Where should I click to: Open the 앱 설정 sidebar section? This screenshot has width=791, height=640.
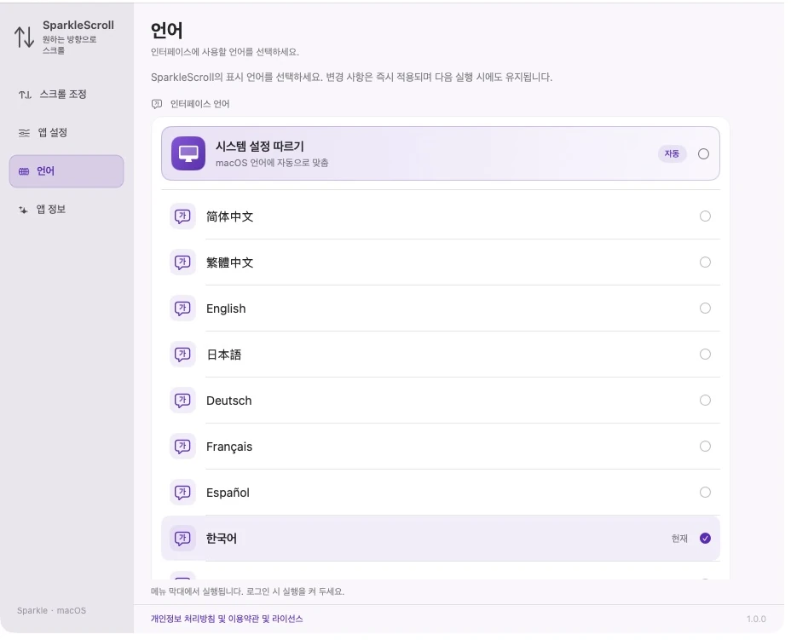[66, 133]
